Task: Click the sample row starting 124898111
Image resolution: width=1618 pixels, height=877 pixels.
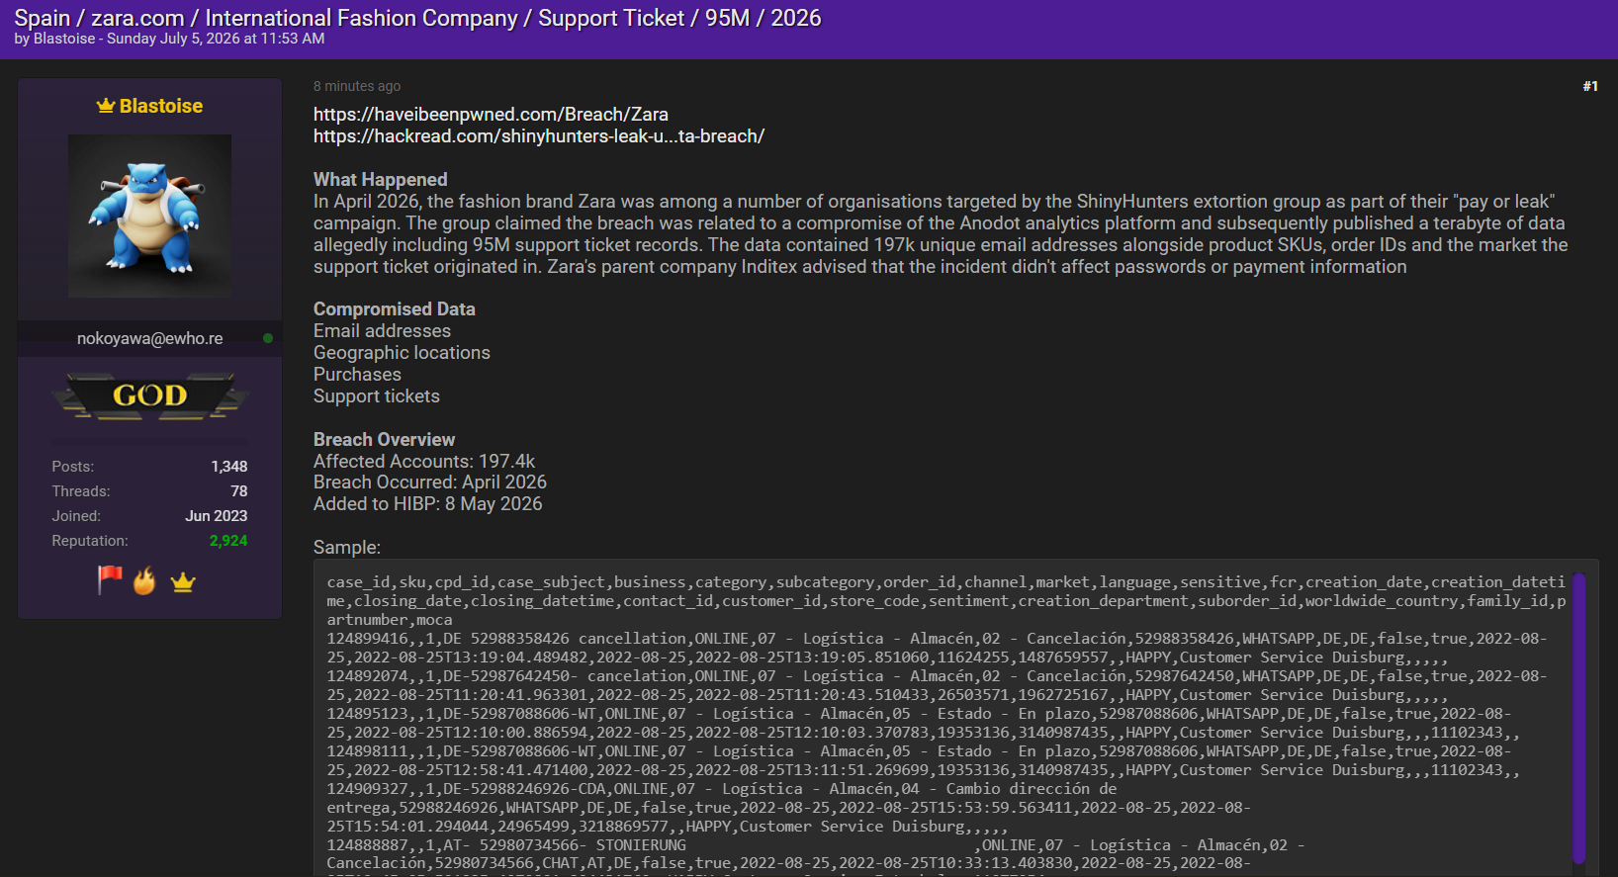Action: pyautogui.click(x=924, y=761)
